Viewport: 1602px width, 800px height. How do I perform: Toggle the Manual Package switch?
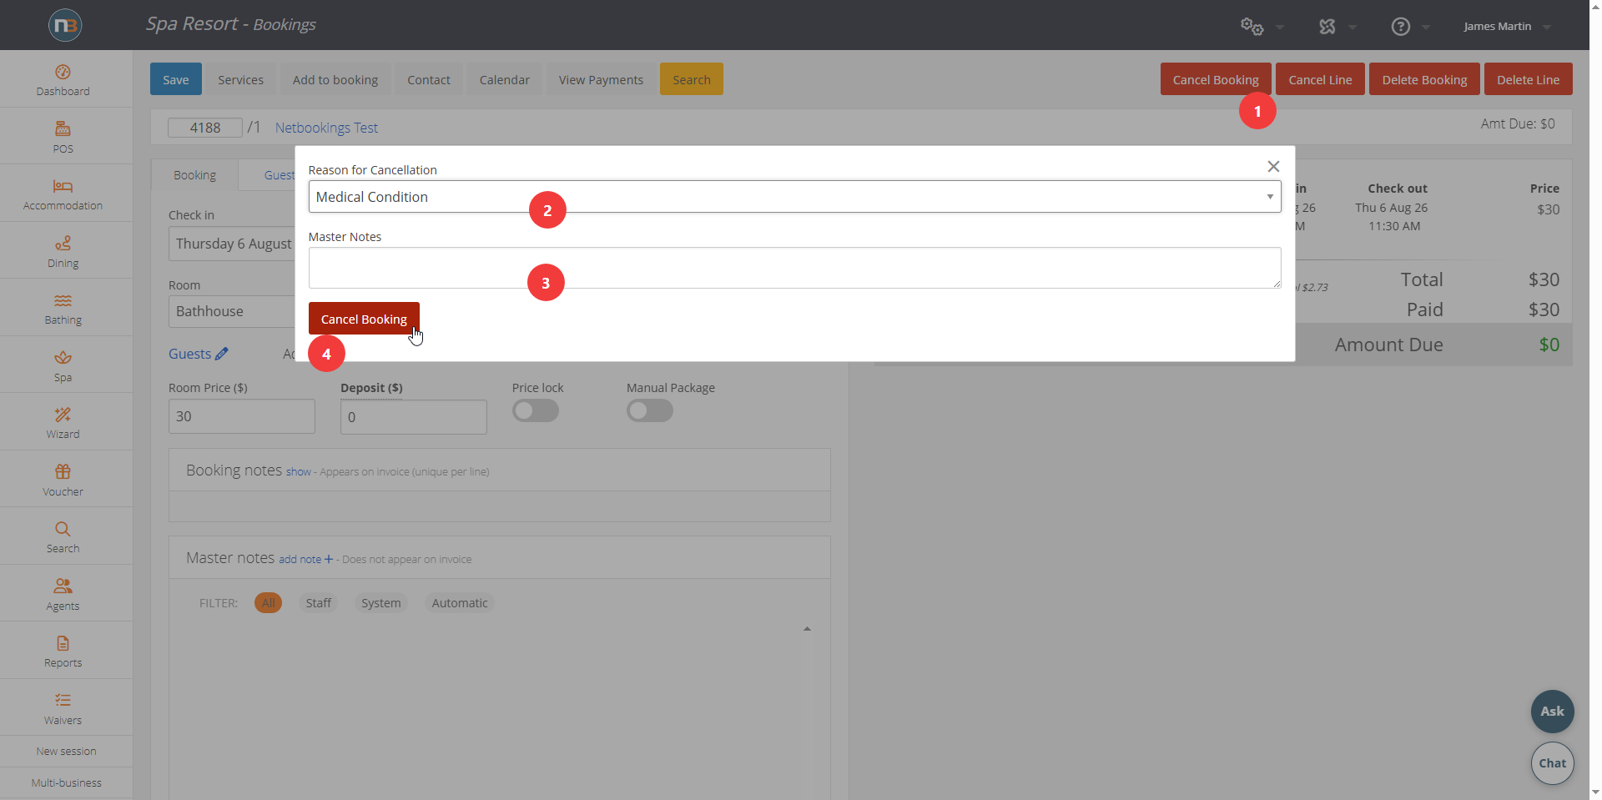click(x=650, y=410)
